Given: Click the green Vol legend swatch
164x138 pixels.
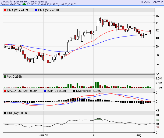Looking at the screenshot, I should tap(5, 77).
